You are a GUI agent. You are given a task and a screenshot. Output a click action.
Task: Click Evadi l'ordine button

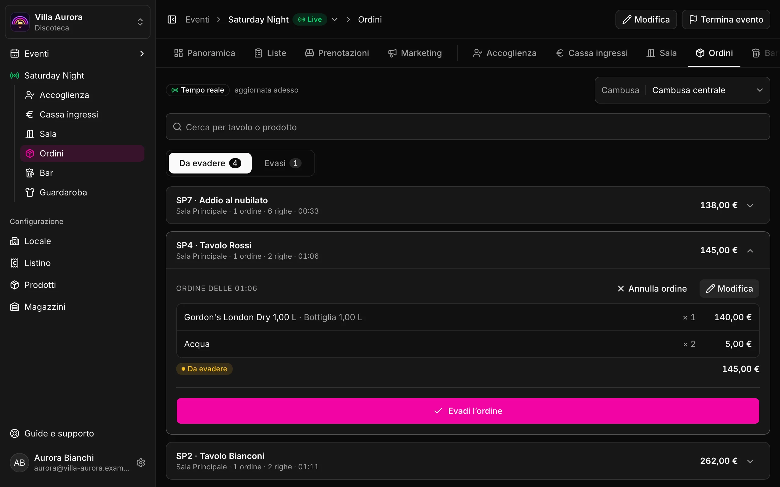[x=468, y=411]
